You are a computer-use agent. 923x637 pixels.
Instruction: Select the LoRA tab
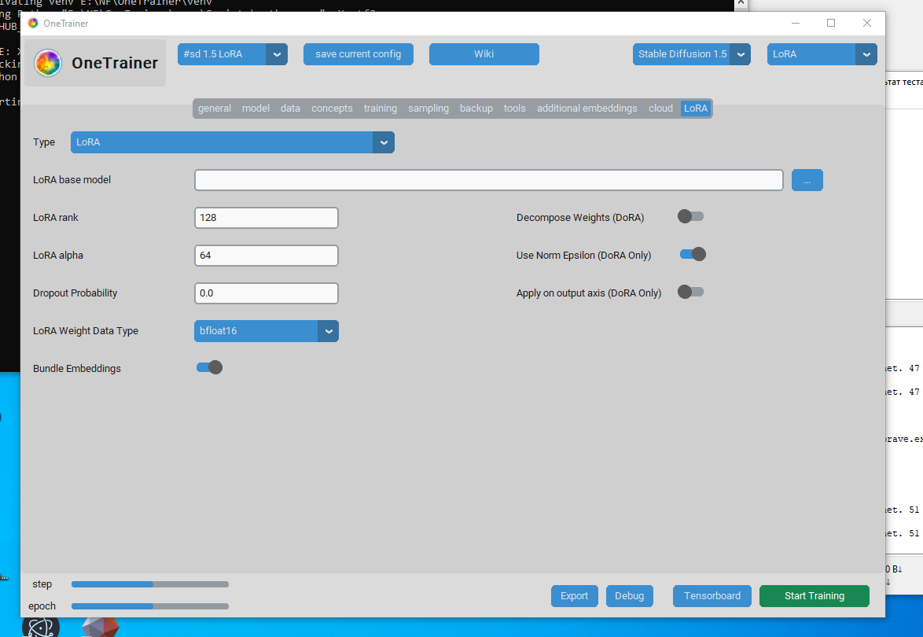(696, 109)
